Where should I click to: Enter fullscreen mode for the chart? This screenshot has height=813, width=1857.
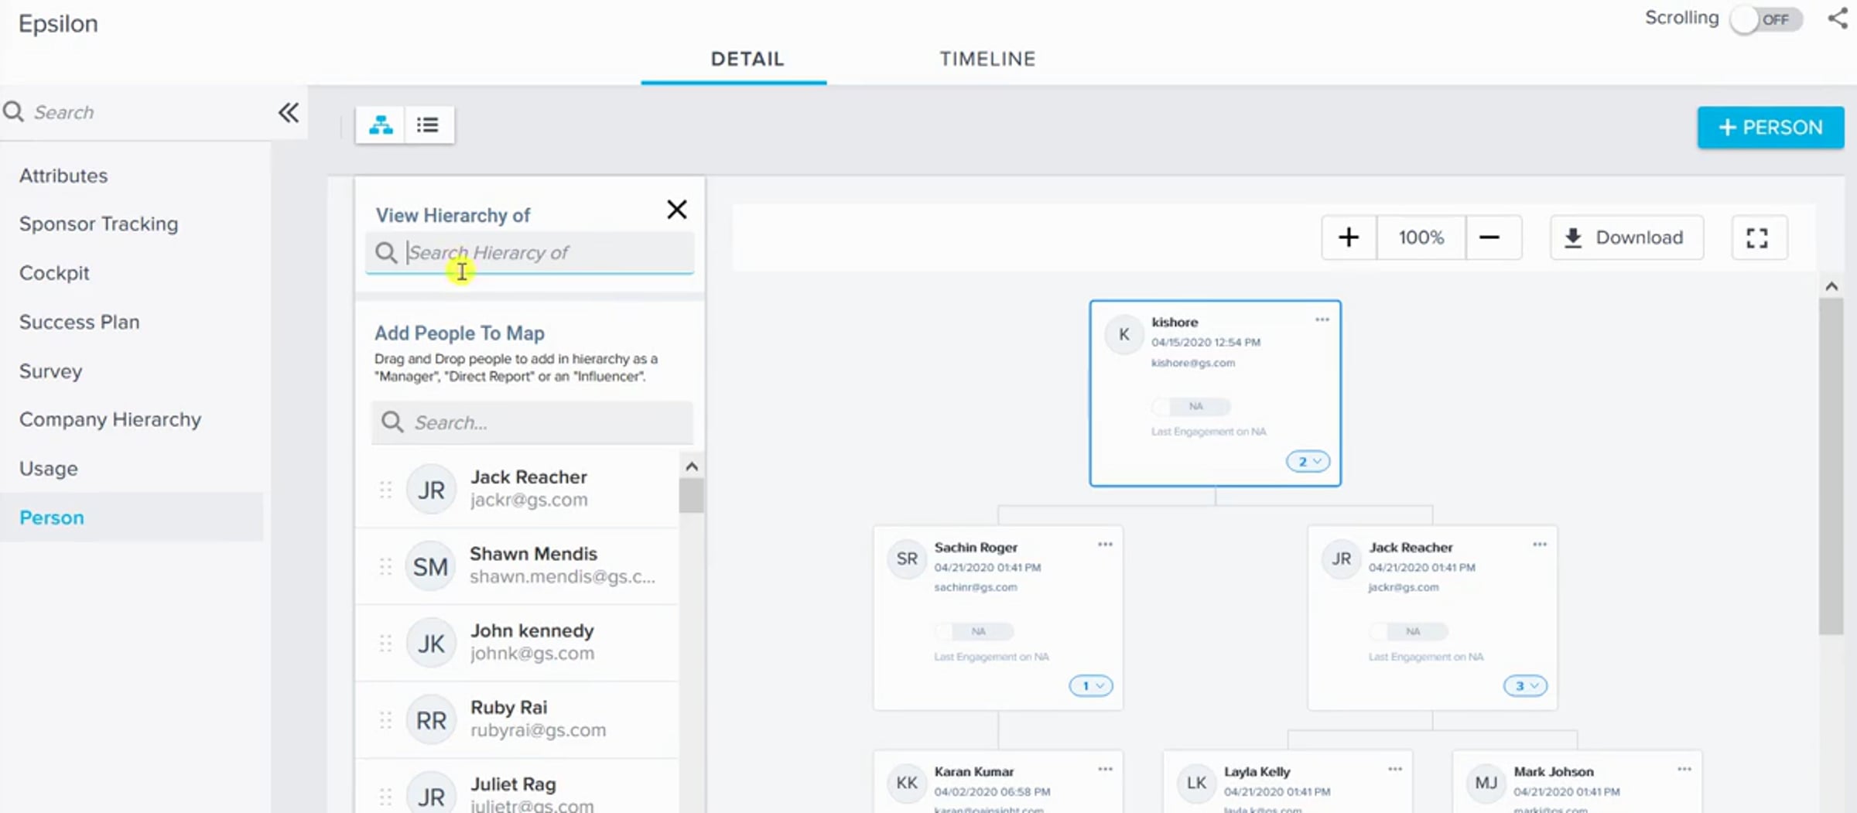click(1758, 237)
